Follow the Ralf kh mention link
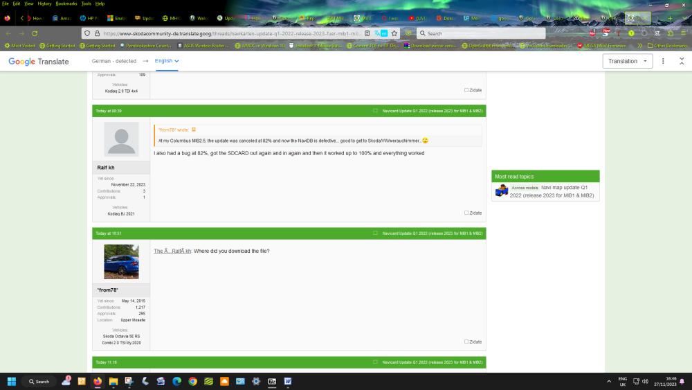 tap(172, 251)
